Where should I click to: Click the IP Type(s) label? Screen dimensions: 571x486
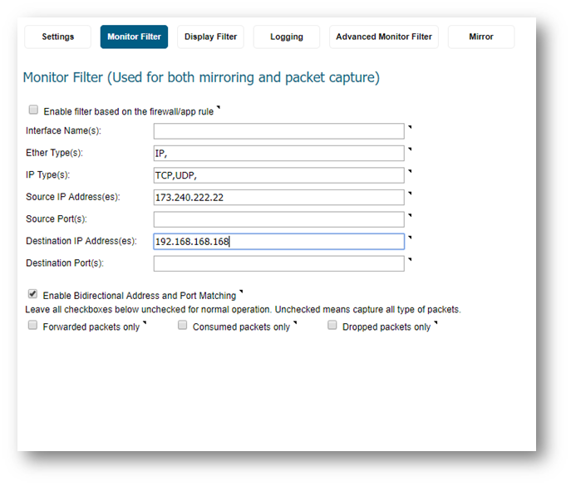point(47,174)
